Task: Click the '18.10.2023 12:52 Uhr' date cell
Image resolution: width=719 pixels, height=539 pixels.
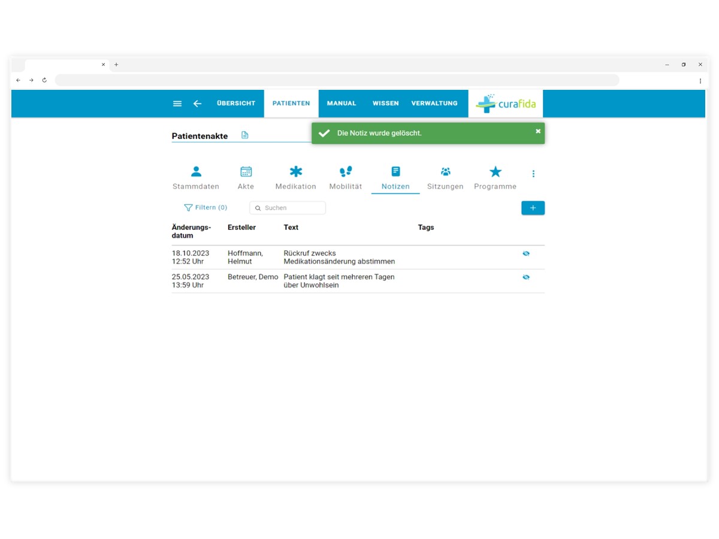Action: coord(191,258)
